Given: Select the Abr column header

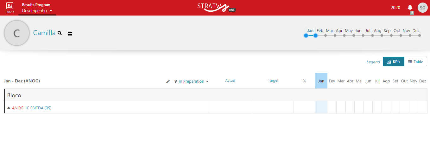Looking at the screenshot, I should (350, 81).
